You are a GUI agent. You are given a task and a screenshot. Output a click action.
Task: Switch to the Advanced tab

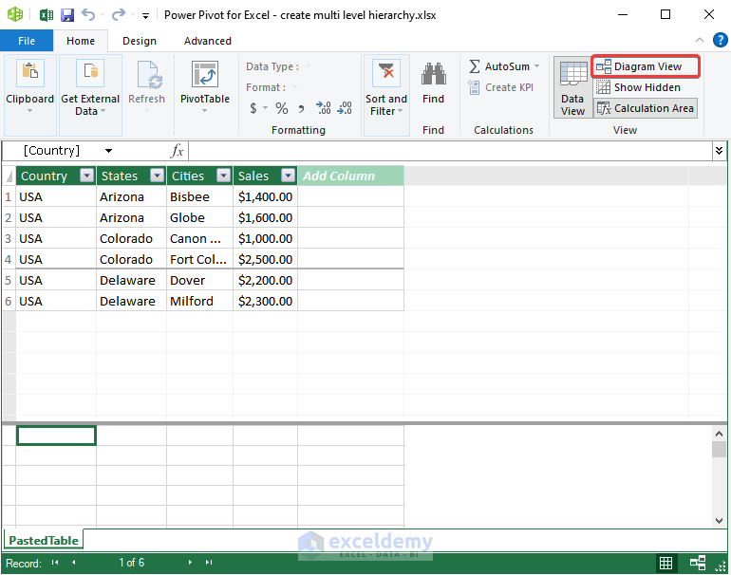[x=208, y=41]
